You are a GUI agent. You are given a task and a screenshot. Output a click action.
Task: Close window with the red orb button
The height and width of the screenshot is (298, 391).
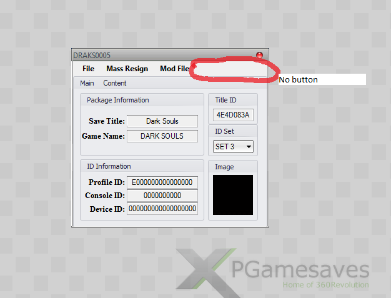[x=259, y=55]
